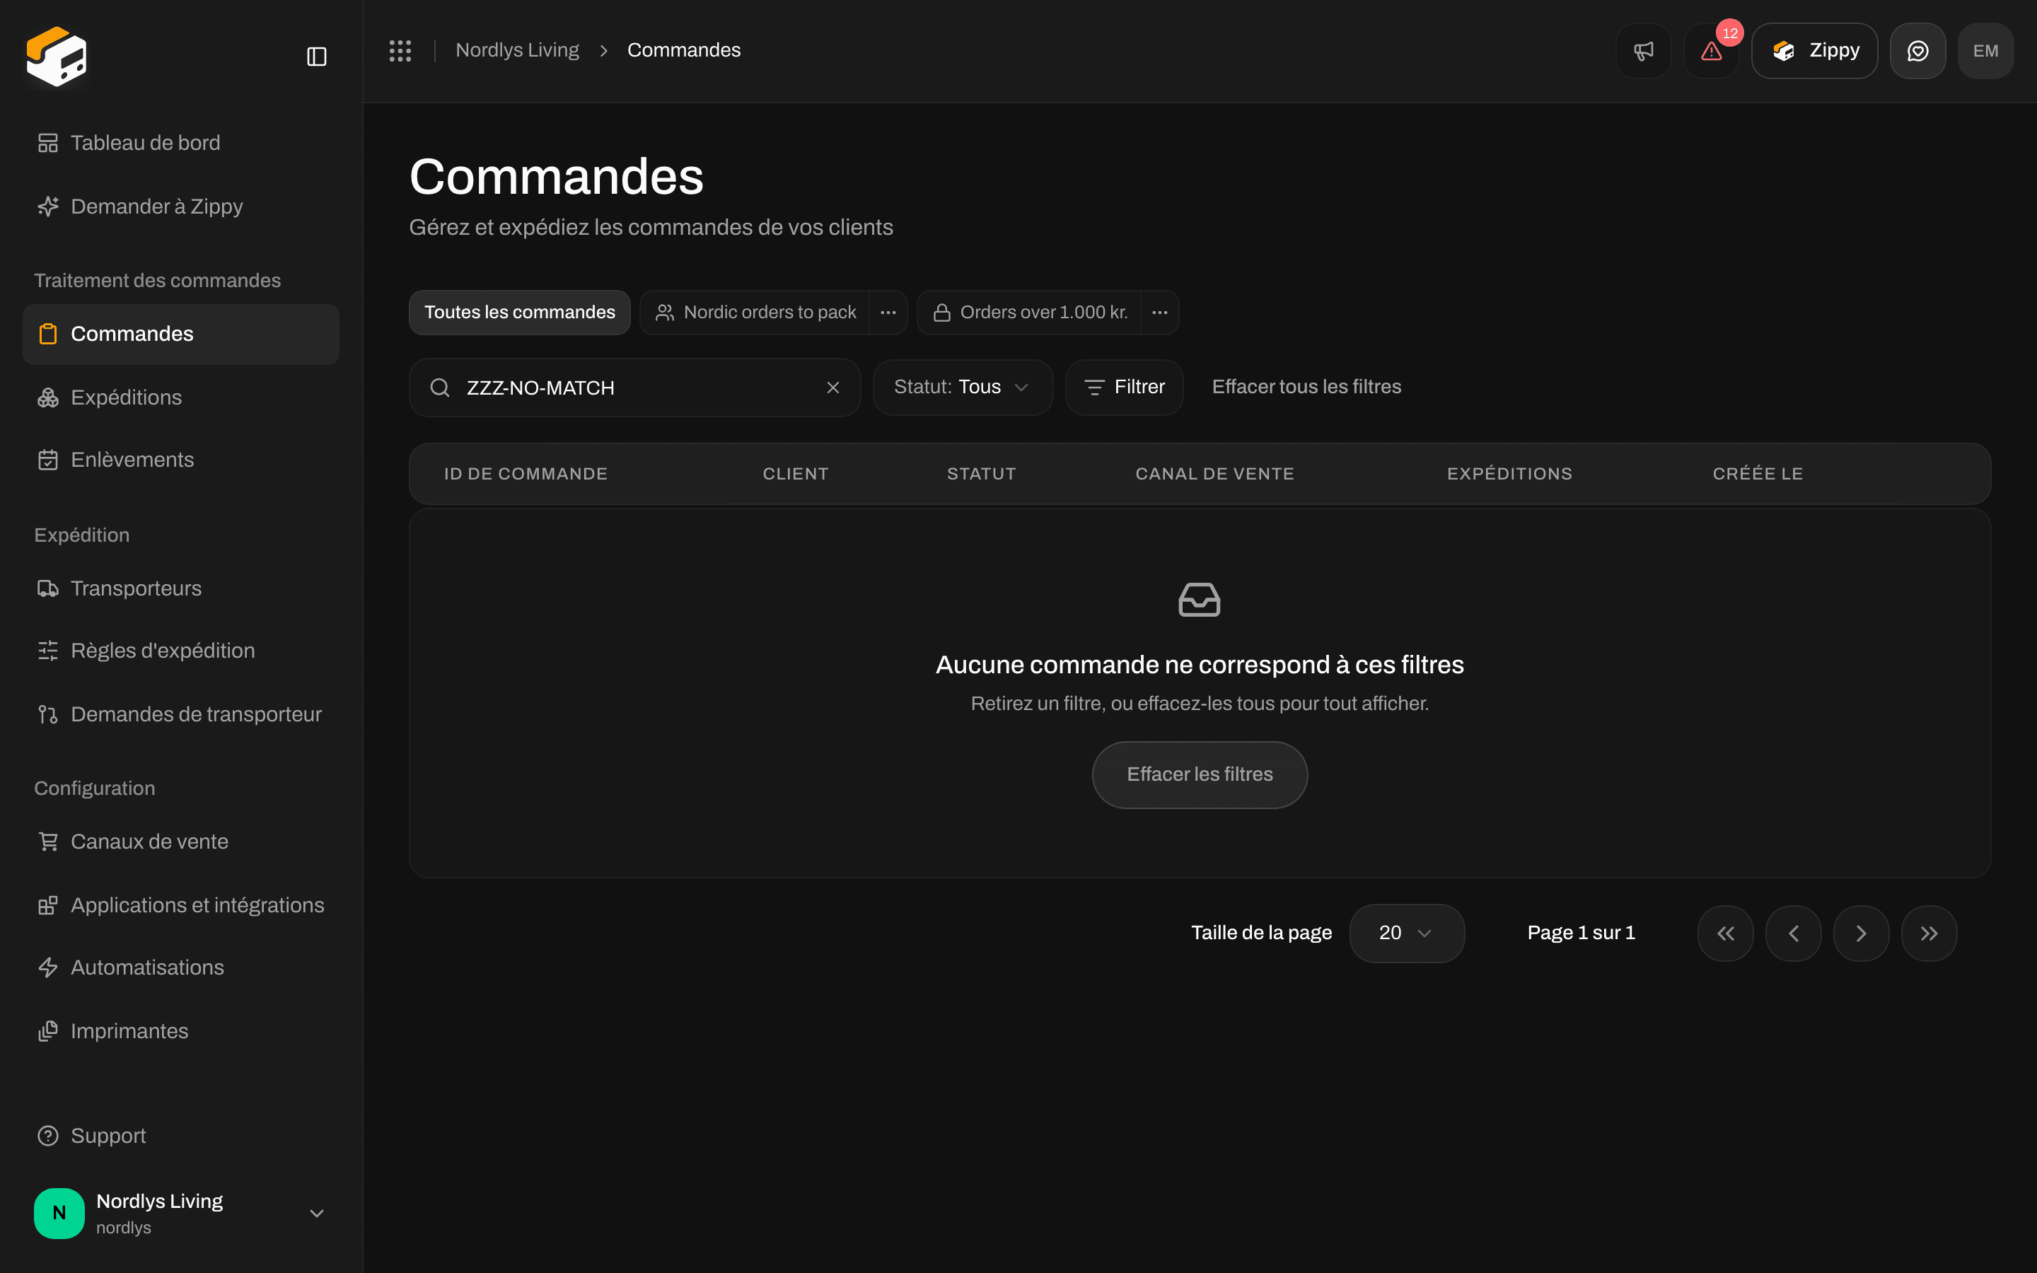Click the empty inbox icon
Viewport: 2037px width, 1273px height.
(1200, 600)
